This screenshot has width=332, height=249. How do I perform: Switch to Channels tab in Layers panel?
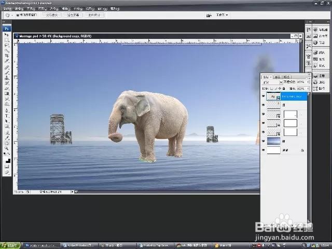[278, 77]
